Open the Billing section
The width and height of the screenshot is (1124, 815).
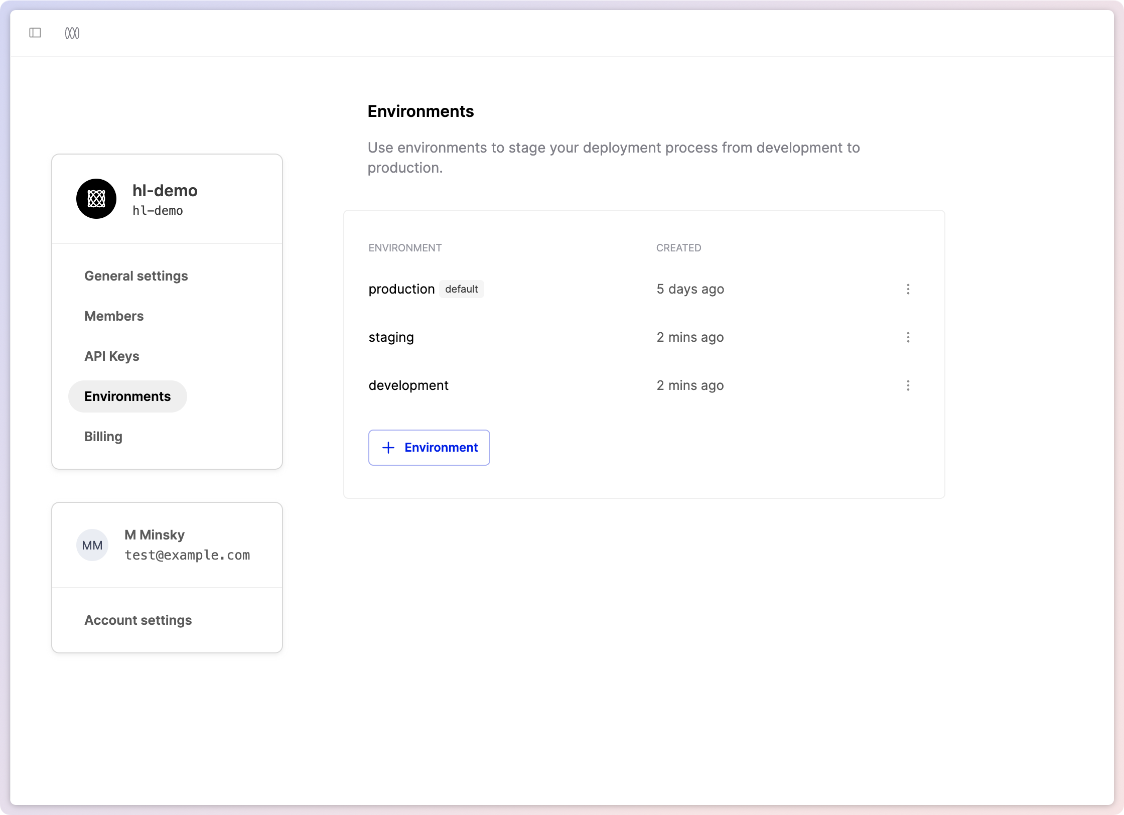(x=103, y=437)
